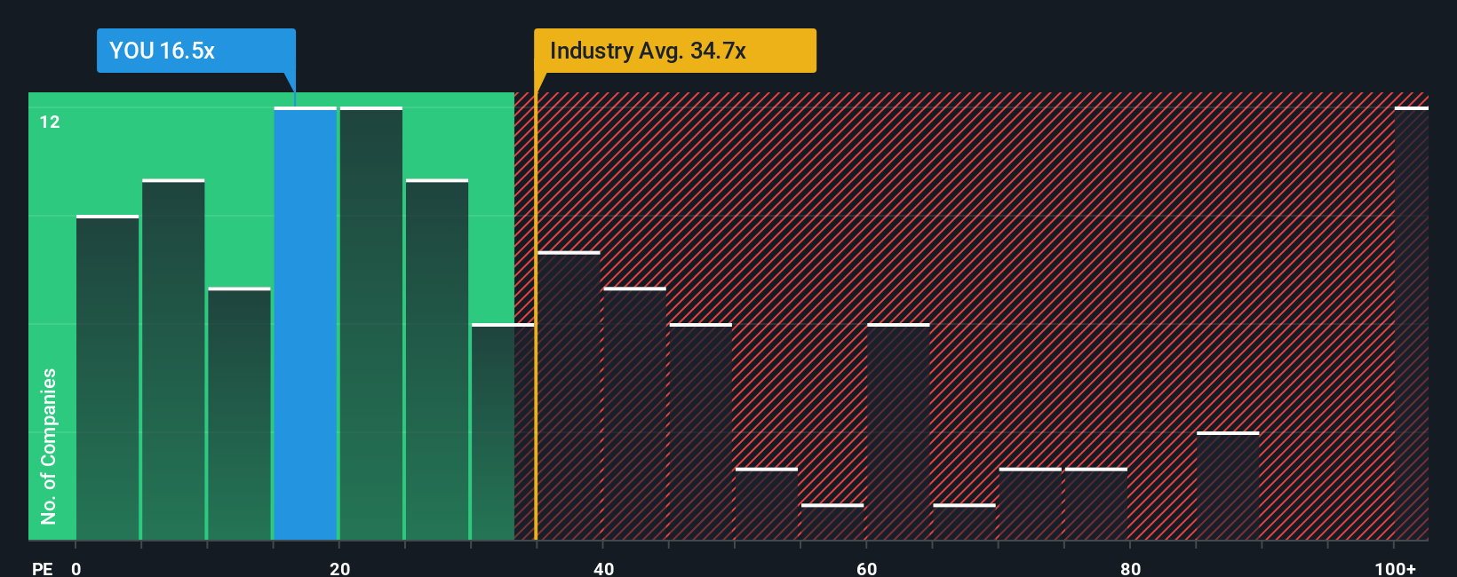The width and height of the screenshot is (1457, 577).
Task: Click the PE axis label
Action: [x=42, y=568]
